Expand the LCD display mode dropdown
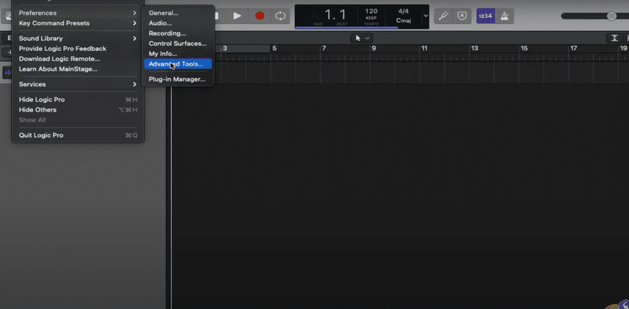The width and height of the screenshot is (629, 309). [425, 16]
